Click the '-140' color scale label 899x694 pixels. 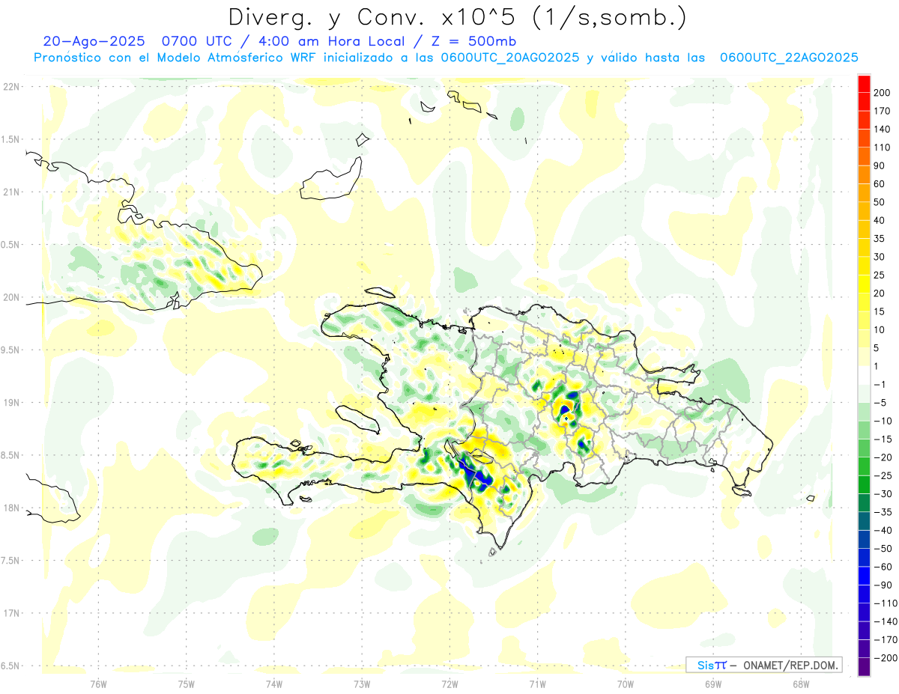point(887,621)
